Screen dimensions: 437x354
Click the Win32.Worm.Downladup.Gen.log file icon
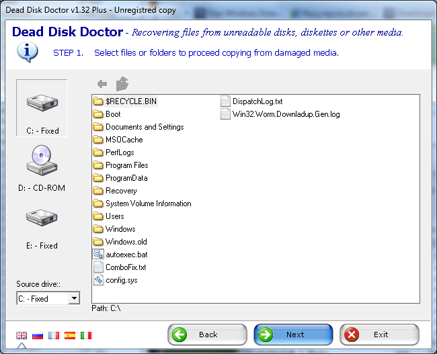click(x=225, y=114)
